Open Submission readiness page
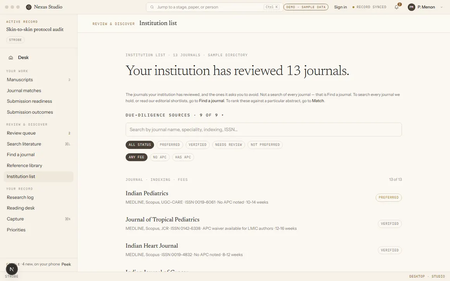Screen dimensions: 450x281 pos(38,101)
